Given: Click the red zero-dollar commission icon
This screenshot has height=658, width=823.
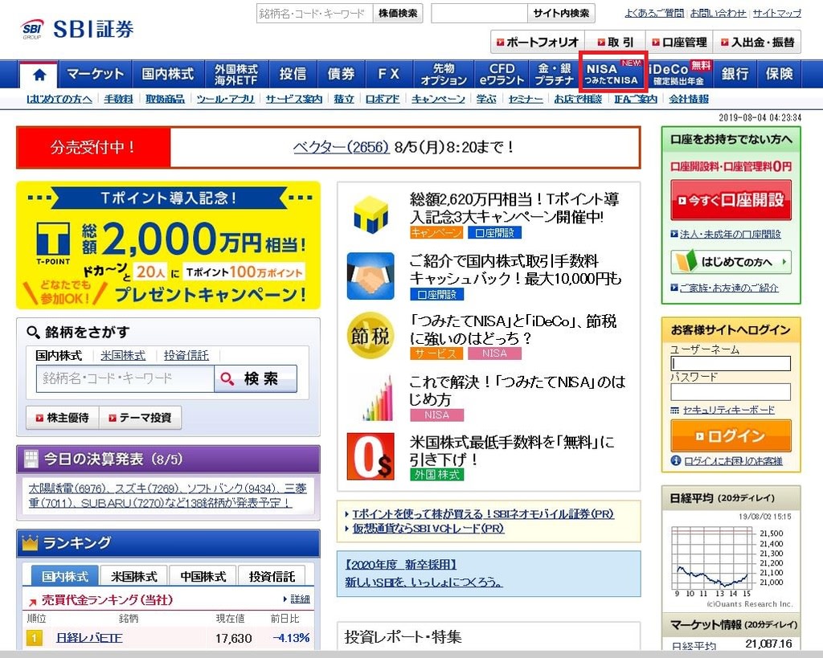Looking at the screenshot, I should pyautogui.click(x=371, y=456).
